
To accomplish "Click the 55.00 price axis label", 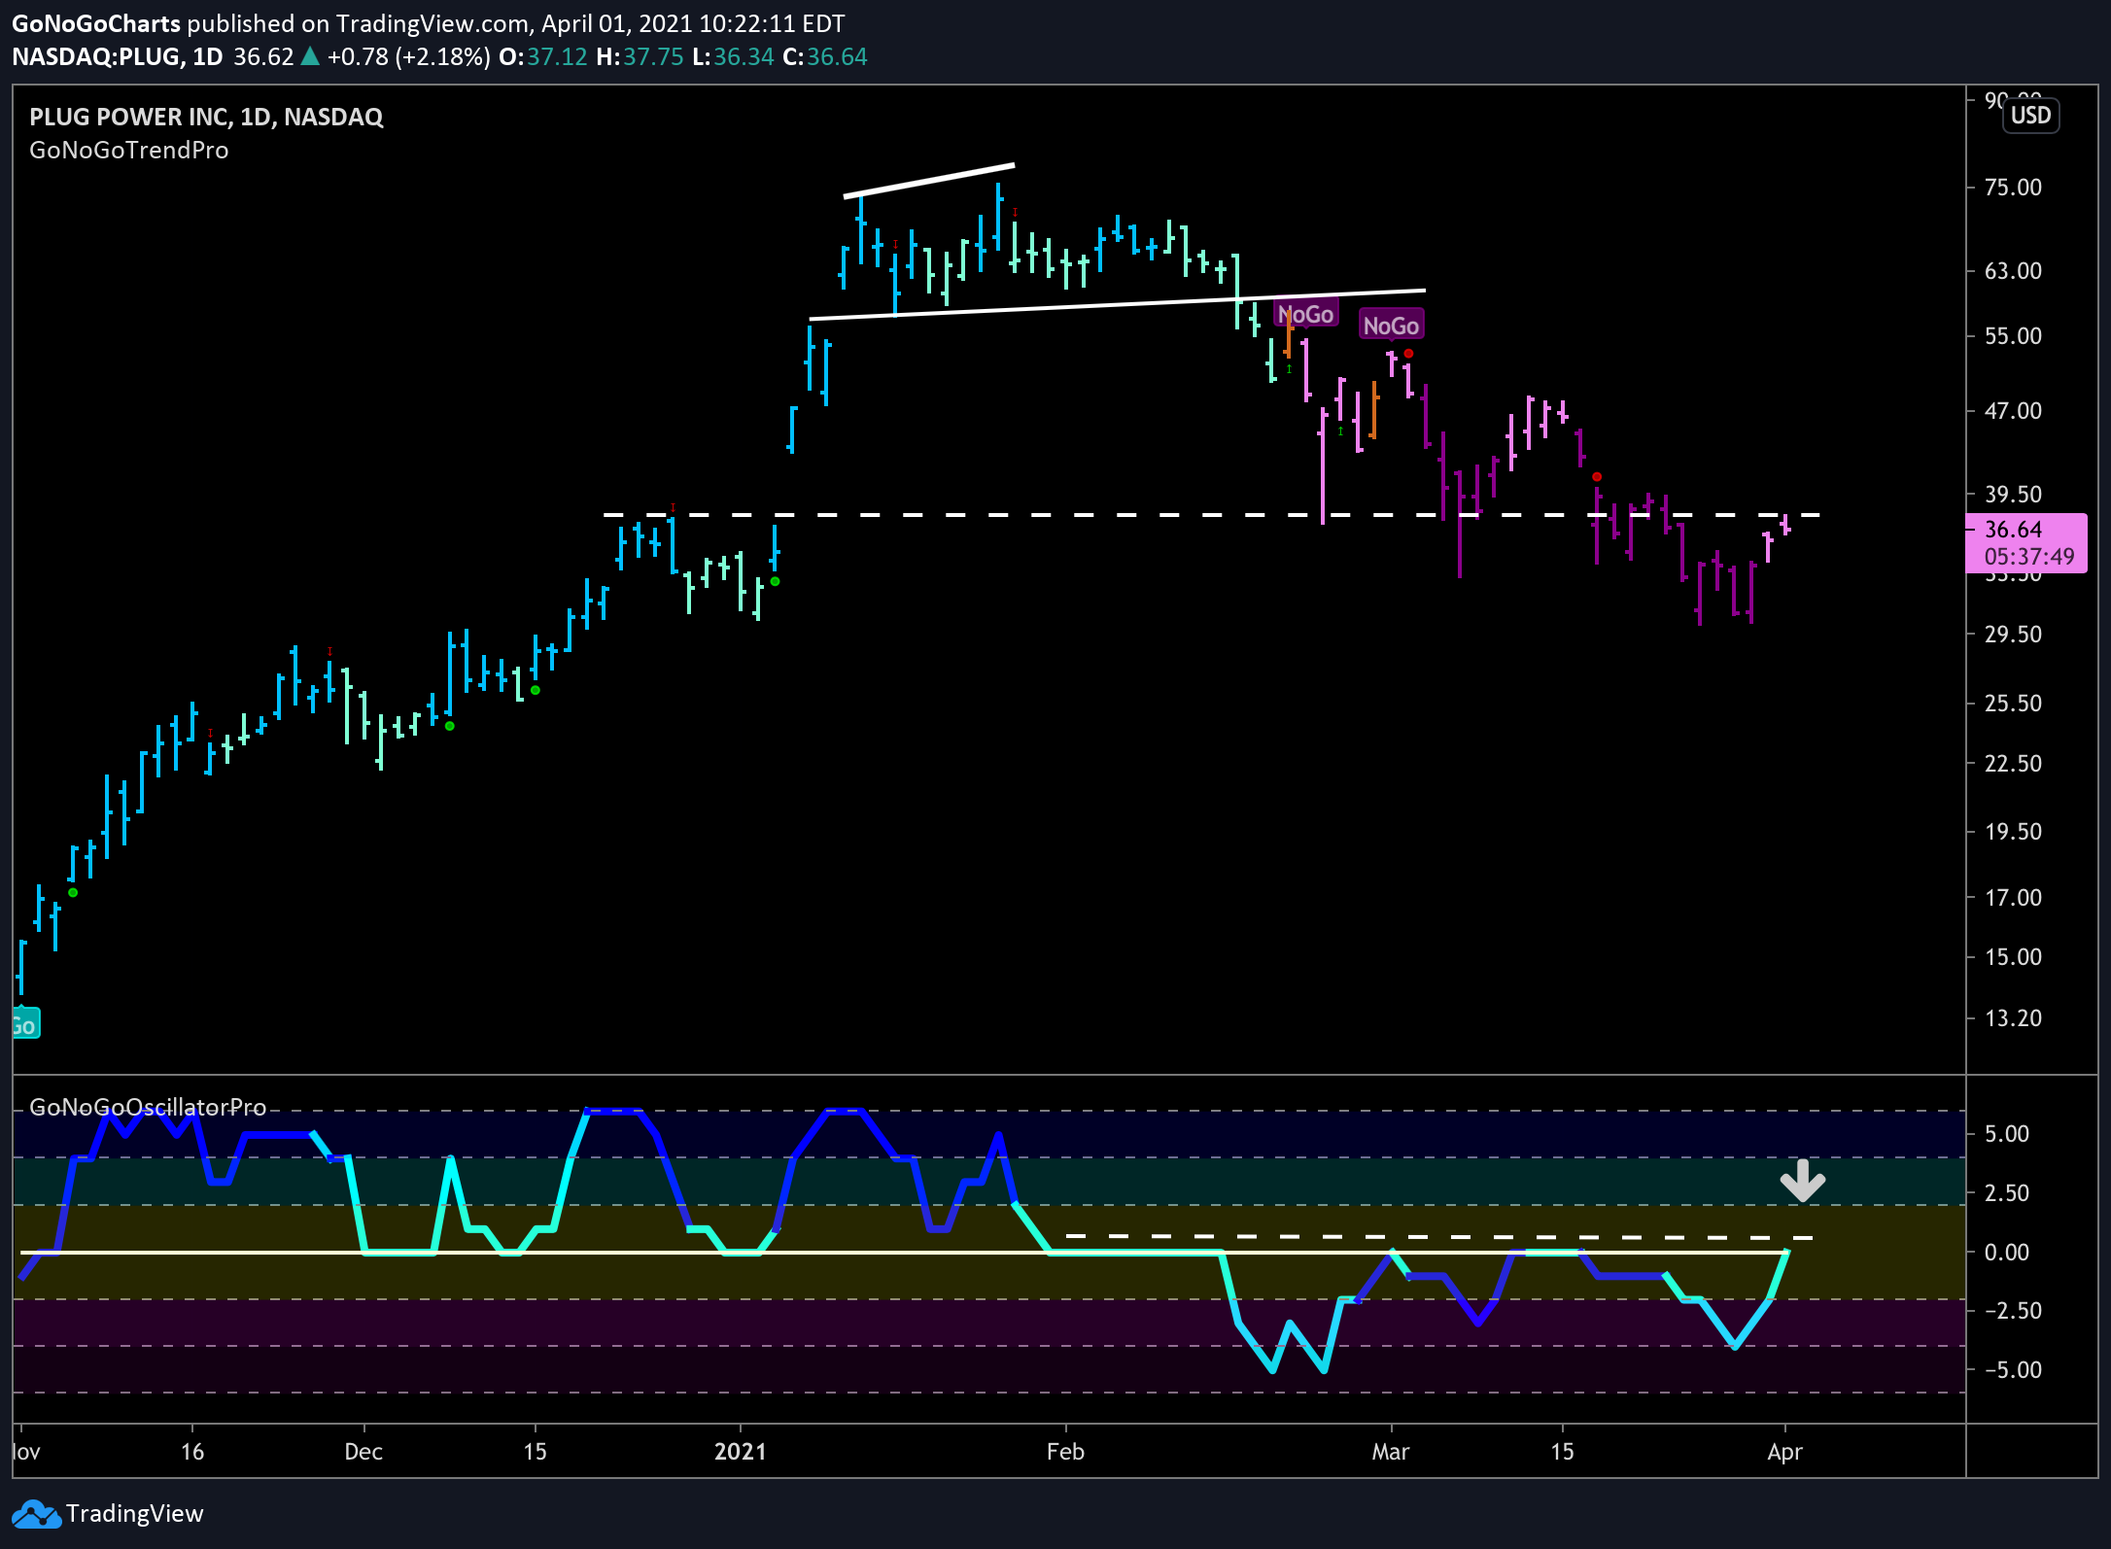I will (x=2013, y=335).
